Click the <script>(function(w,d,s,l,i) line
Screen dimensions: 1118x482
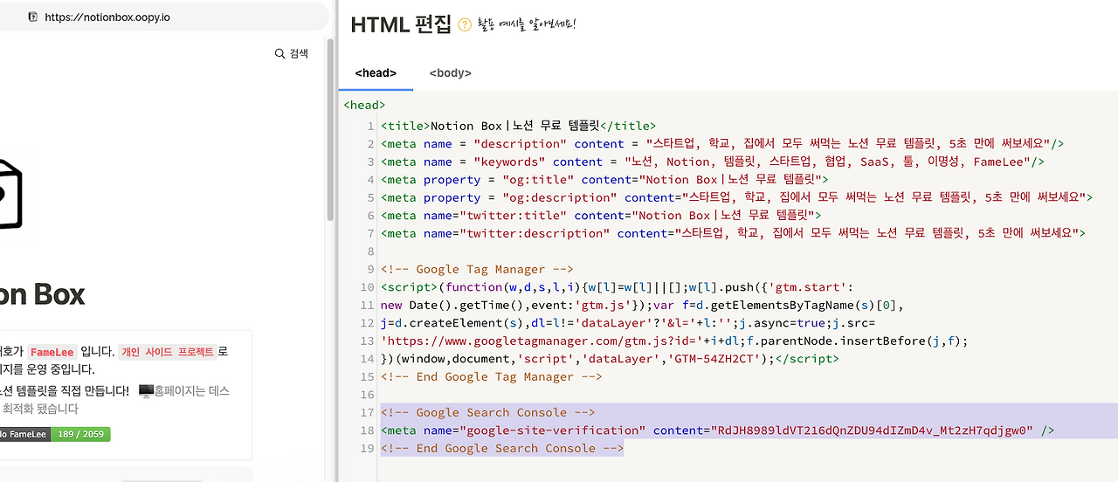pos(617,287)
